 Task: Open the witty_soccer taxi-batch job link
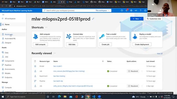(73, 86)
